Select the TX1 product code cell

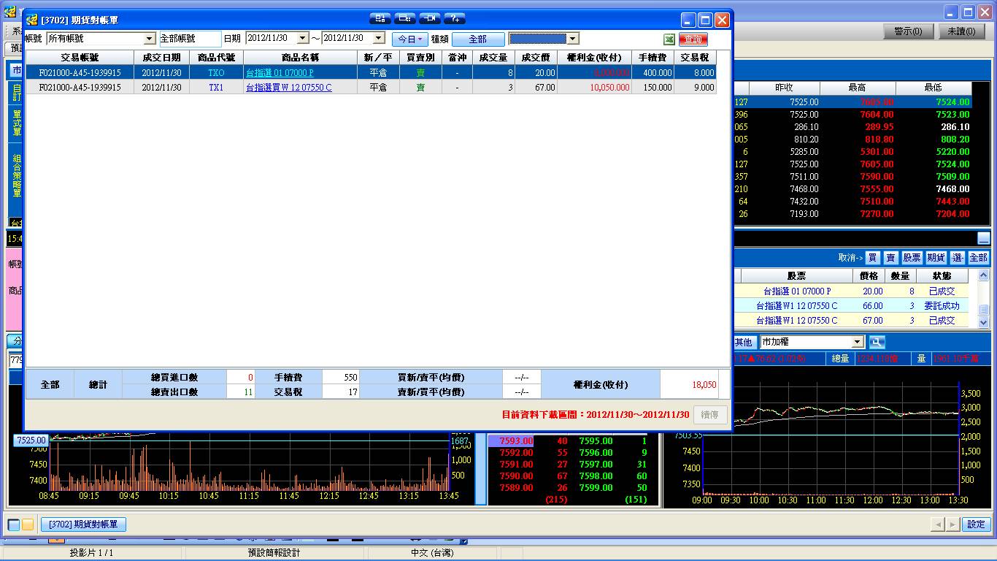(217, 88)
